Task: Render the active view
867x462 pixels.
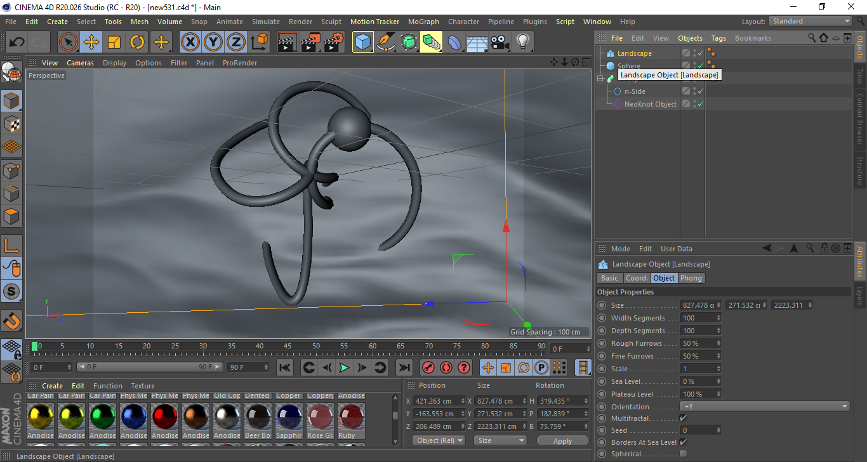Action: [288, 43]
